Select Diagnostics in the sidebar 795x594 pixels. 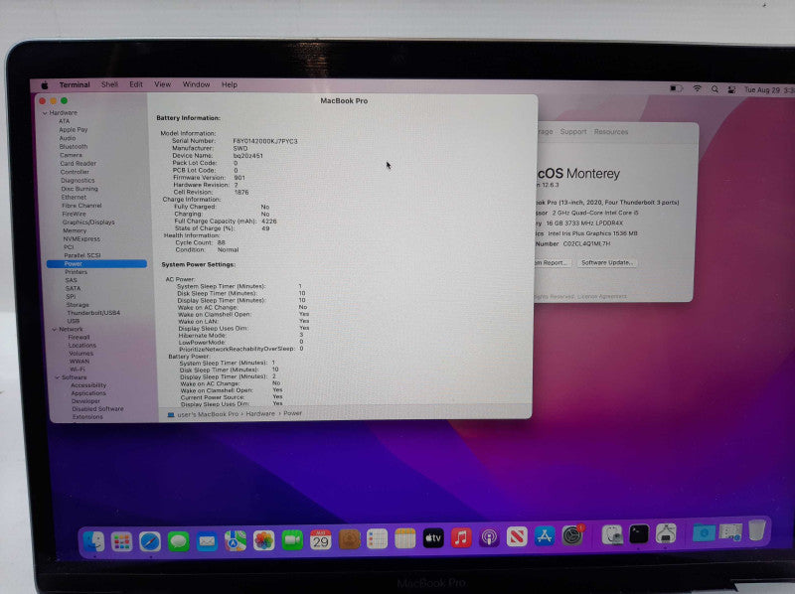pyautogui.click(x=78, y=180)
